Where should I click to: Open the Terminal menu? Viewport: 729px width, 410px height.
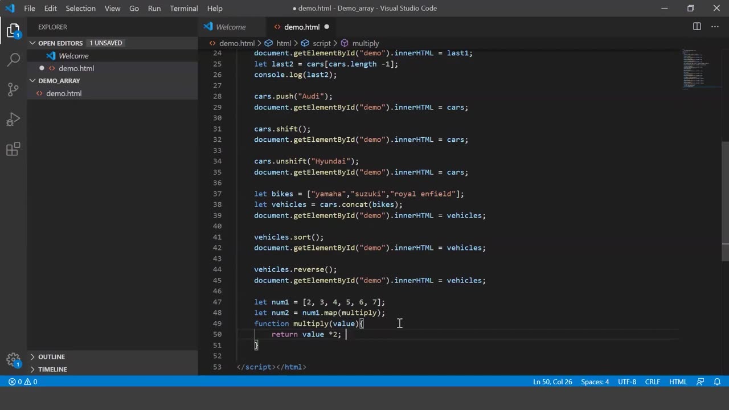click(x=184, y=9)
